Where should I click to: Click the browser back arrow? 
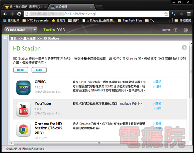[x=5, y=14]
